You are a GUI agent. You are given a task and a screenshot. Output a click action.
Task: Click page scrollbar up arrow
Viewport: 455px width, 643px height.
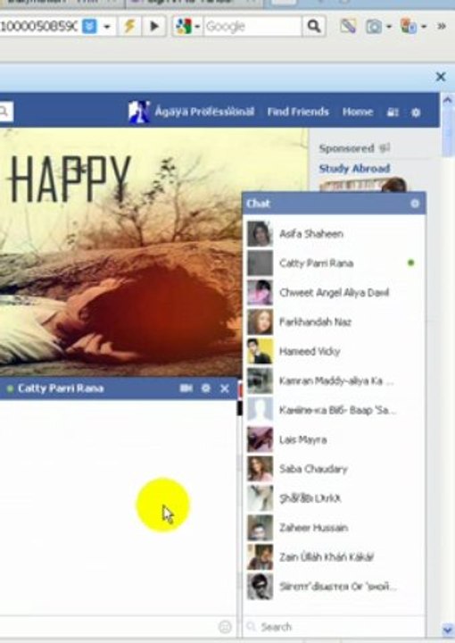(447, 100)
